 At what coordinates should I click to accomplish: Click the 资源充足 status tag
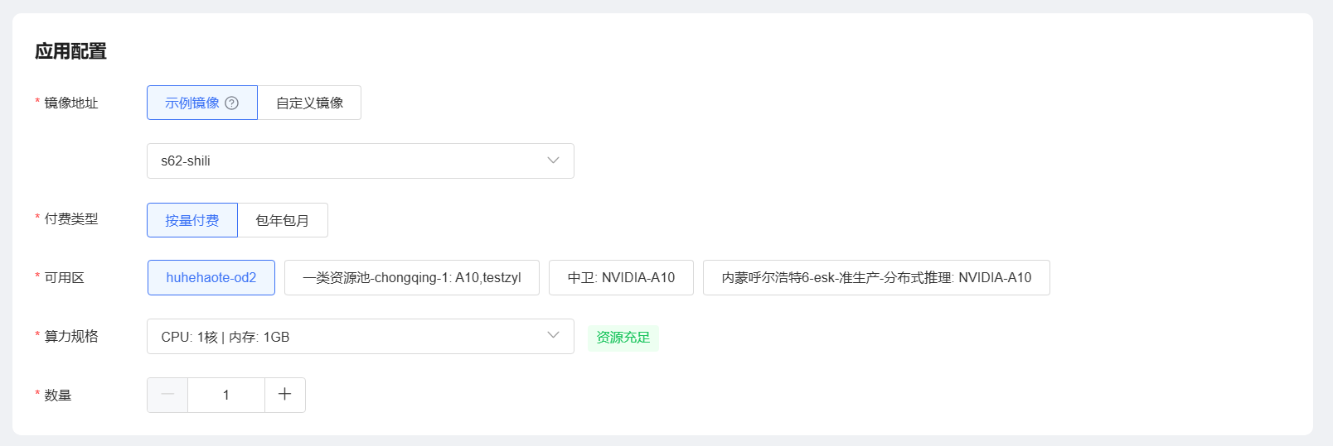[x=623, y=338]
